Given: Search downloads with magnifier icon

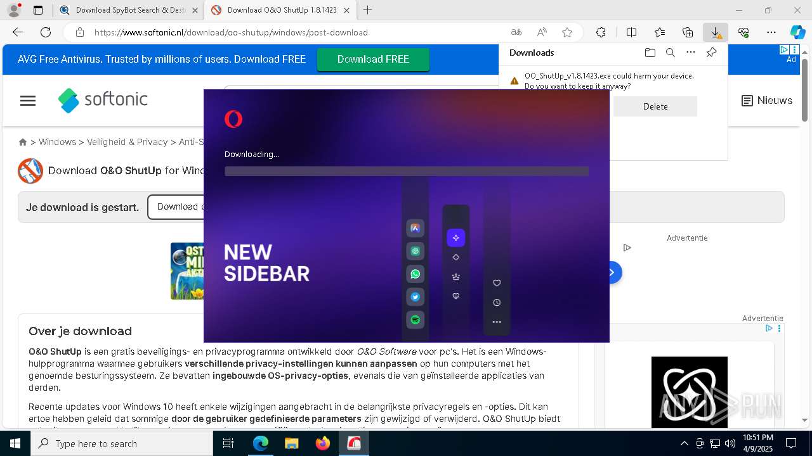Looking at the screenshot, I should point(670,53).
